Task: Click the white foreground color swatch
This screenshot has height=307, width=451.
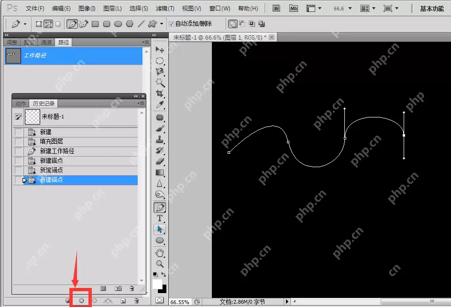Action: (x=157, y=285)
